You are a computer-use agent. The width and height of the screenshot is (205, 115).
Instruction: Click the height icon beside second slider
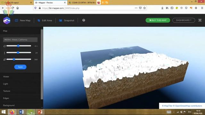point(4,53)
